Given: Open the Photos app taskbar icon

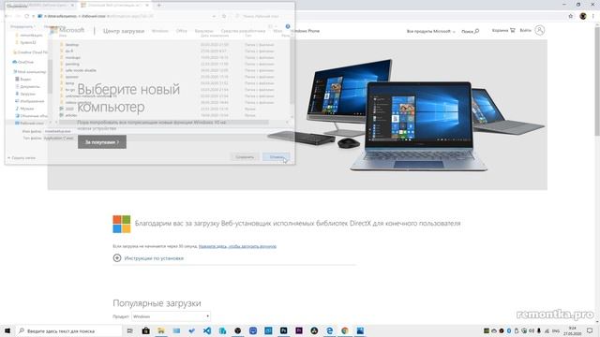Looking at the screenshot, I should coord(360,330).
